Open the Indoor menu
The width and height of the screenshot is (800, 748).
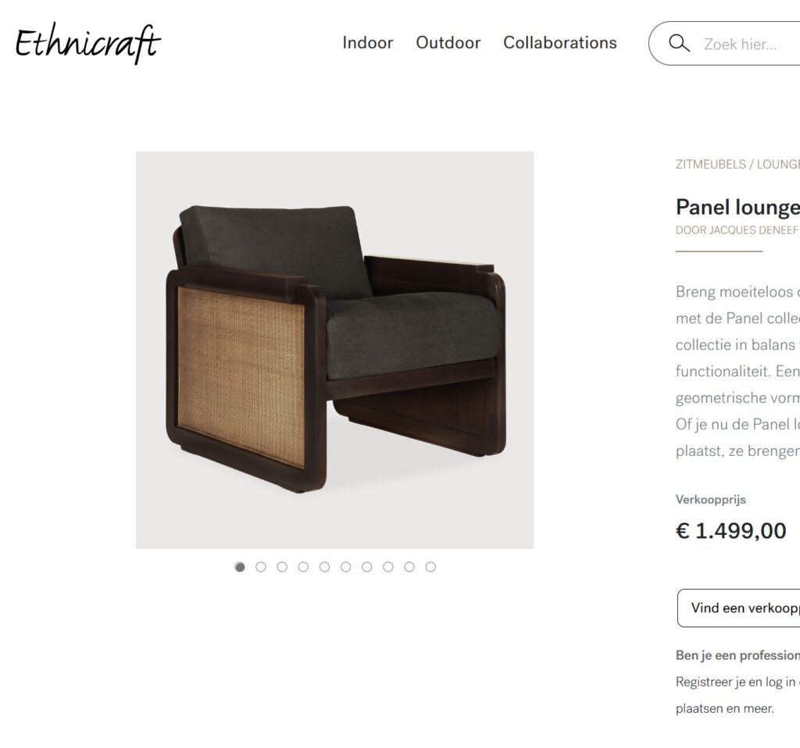coord(368,43)
